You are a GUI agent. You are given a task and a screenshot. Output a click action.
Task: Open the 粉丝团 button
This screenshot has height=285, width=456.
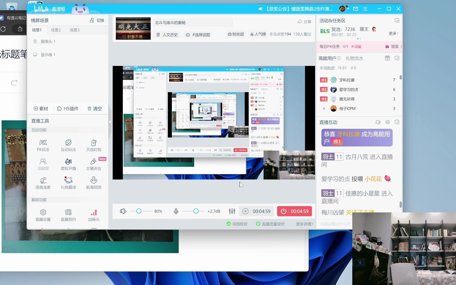click(236, 34)
